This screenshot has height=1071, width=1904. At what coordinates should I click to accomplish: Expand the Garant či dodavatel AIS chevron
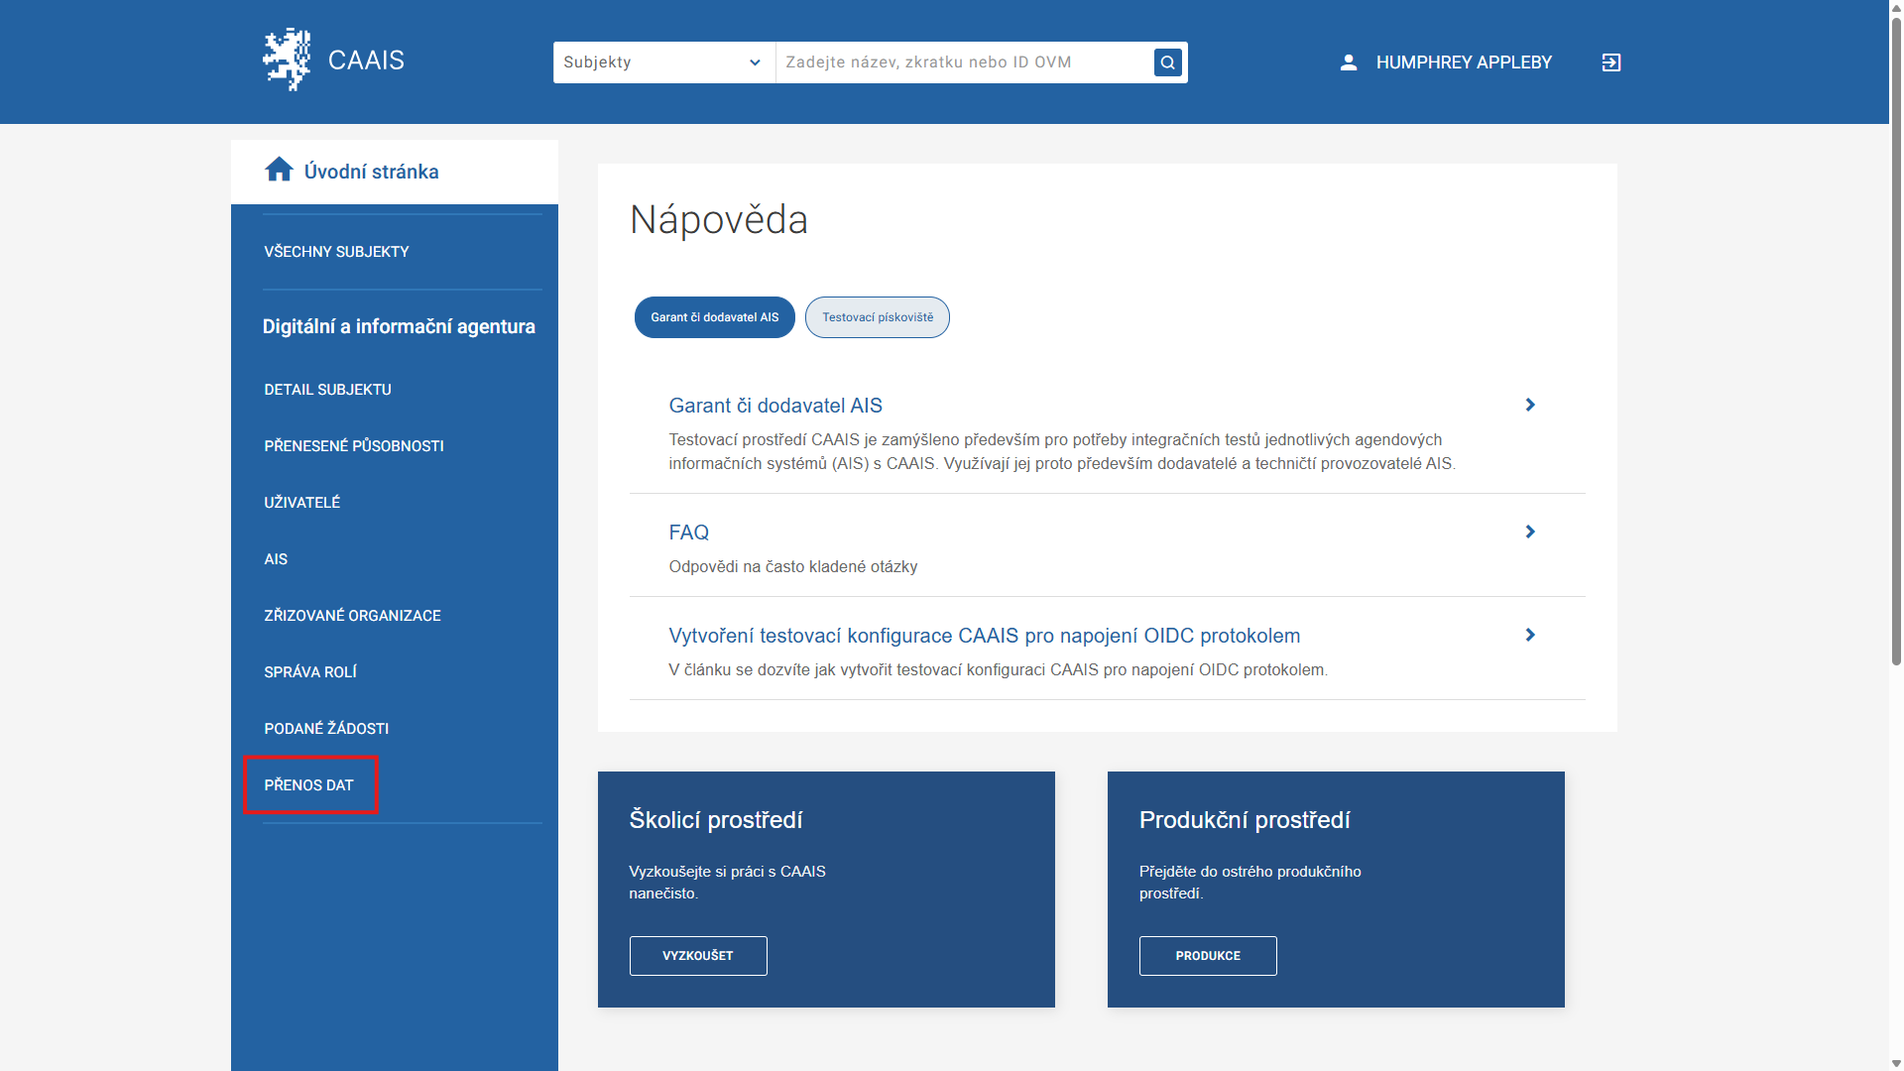pos(1529,405)
